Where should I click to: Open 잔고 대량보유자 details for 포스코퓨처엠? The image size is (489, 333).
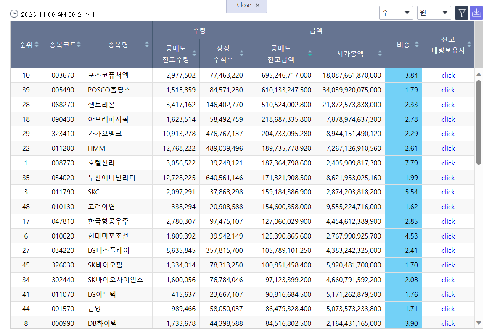click(448, 75)
